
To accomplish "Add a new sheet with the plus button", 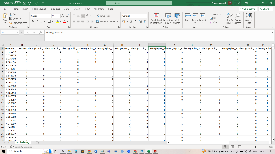I will click(x=37, y=142).
